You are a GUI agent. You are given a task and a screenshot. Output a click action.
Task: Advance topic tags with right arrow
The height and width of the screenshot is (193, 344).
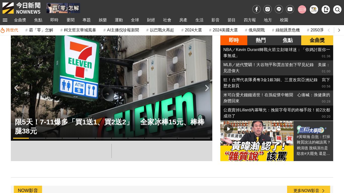[x=339, y=30]
